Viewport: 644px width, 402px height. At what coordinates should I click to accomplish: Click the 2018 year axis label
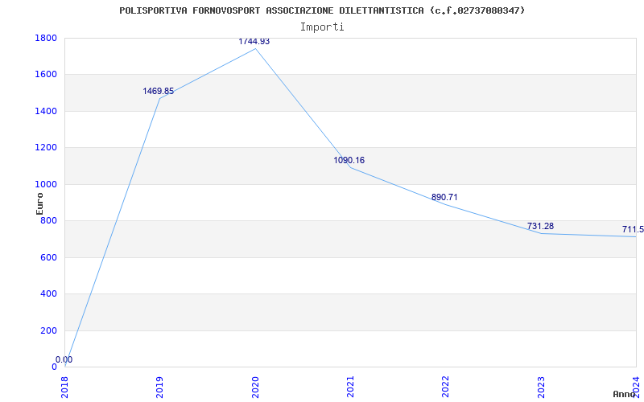click(x=64, y=388)
